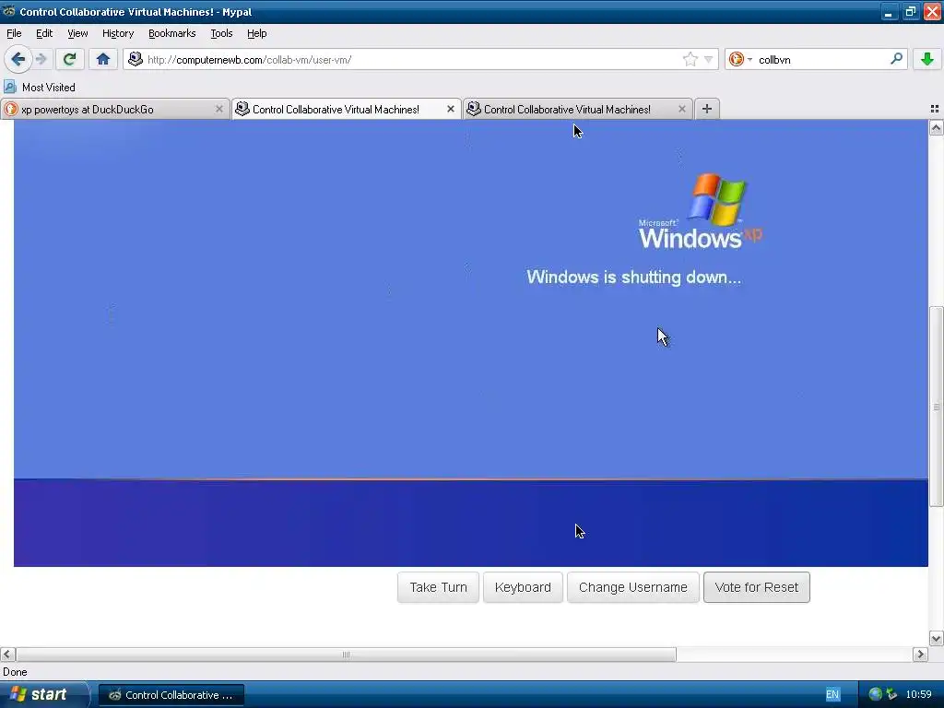The width and height of the screenshot is (944, 708).
Task: Open the on-screen Keyboard button
Action: [523, 587]
